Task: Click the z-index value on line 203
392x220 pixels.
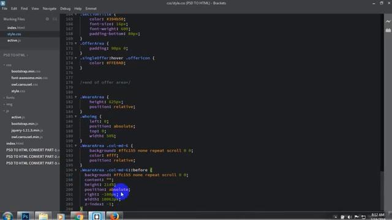Action: click(x=109, y=204)
